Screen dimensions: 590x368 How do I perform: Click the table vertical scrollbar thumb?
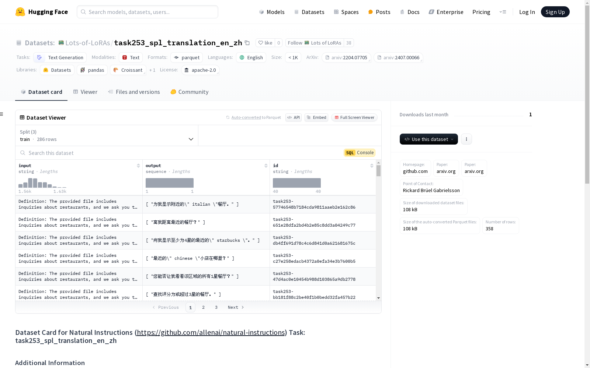pos(378,171)
